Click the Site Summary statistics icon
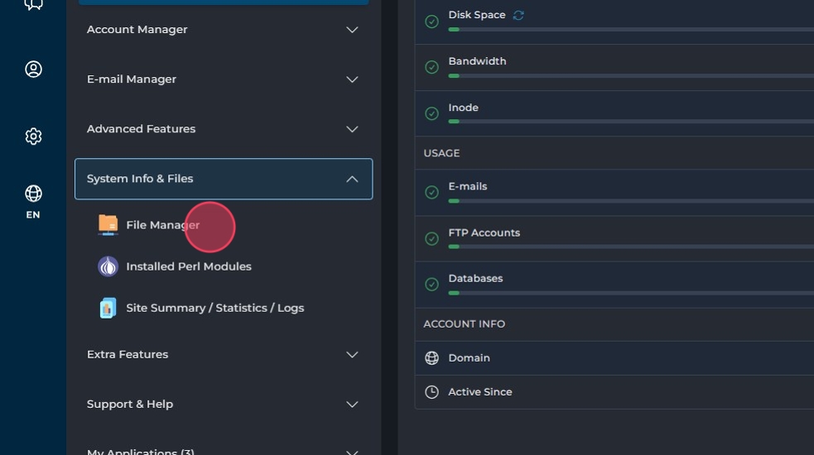Image resolution: width=814 pixels, height=455 pixels. point(108,308)
